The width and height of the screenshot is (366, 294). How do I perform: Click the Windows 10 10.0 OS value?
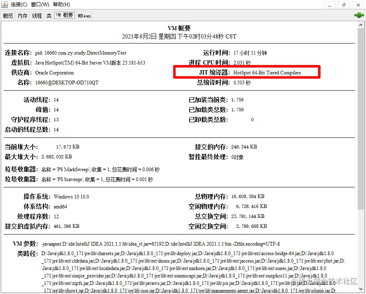(x=72, y=197)
